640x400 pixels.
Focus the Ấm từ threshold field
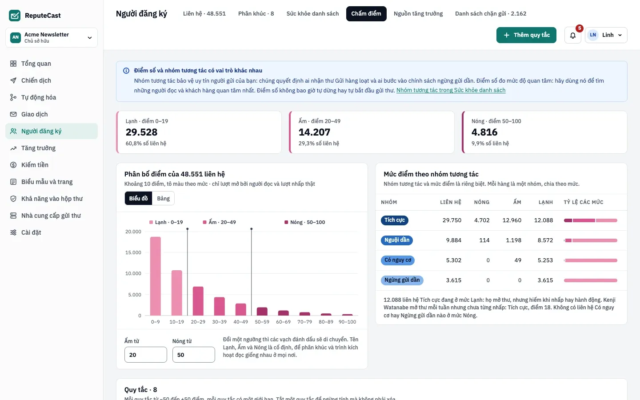pos(146,355)
